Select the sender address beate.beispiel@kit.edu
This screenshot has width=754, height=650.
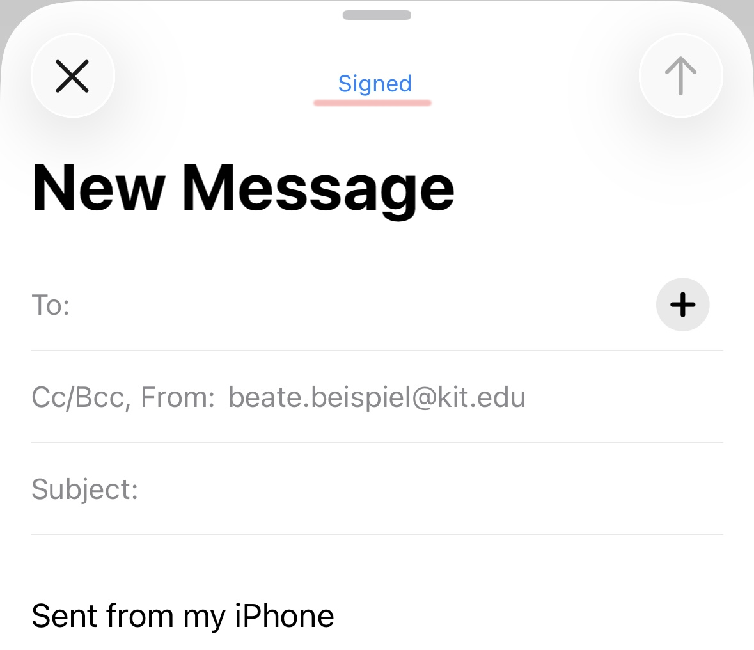click(x=377, y=397)
